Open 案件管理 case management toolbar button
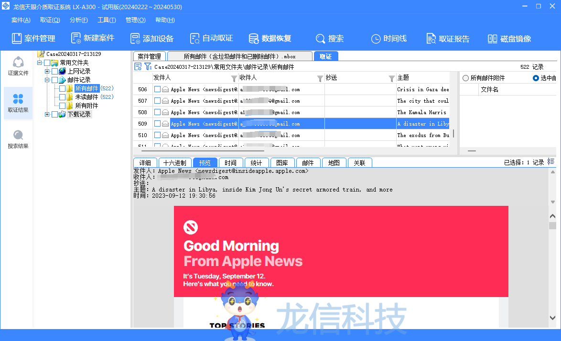 tap(33, 39)
